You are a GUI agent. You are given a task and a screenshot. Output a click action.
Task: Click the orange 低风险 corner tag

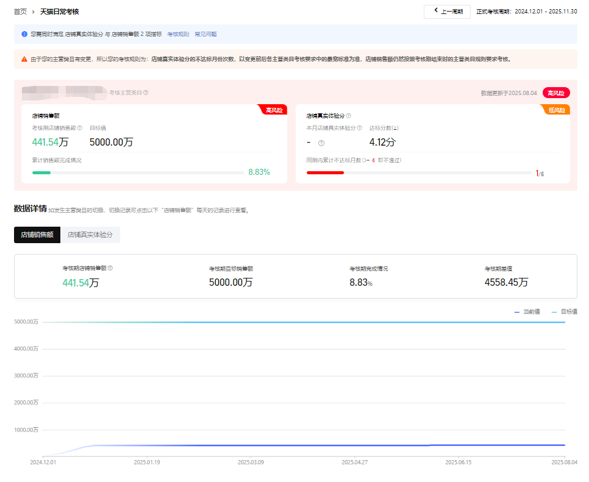point(556,110)
